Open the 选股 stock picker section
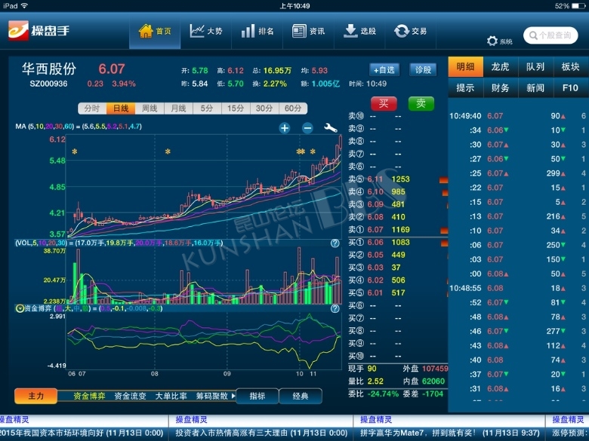Viewport: 589px width, 441px height. click(x=359, y=31)
